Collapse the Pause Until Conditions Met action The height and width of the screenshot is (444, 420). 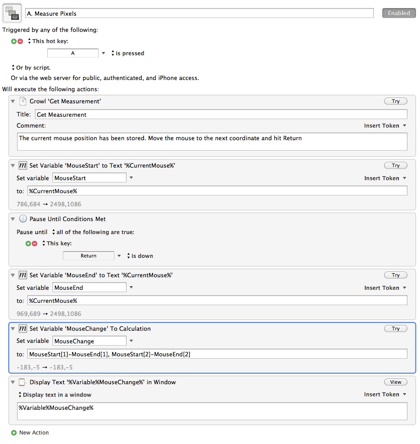click(13, 219)
